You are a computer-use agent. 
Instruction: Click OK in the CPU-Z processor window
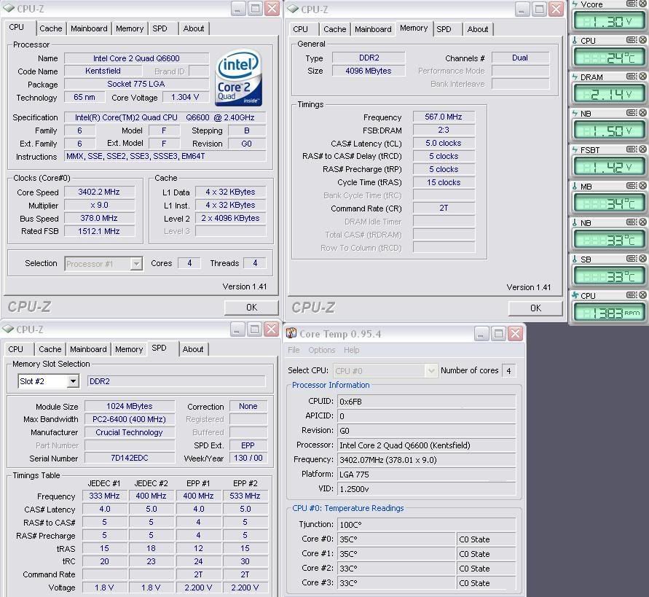point(251,308)
